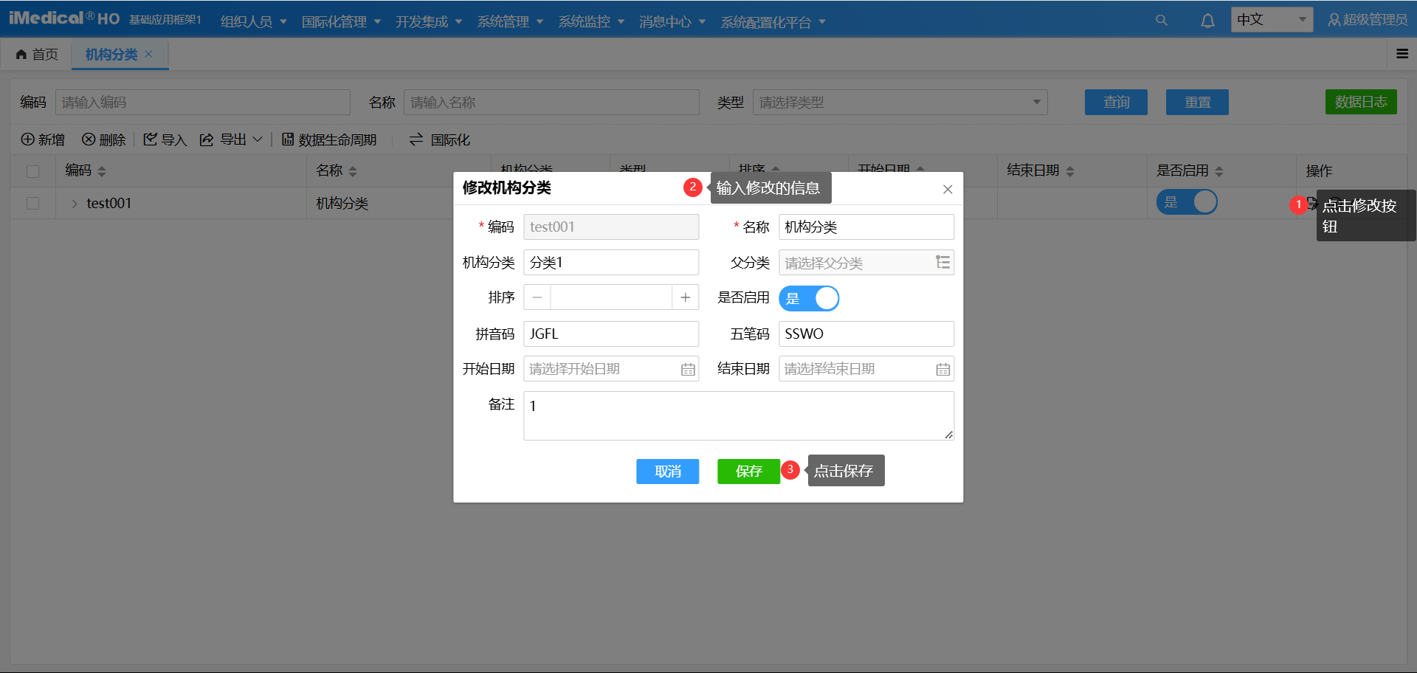
Task: Click the parent category tree picker icon
Action: tap(942, 263)
